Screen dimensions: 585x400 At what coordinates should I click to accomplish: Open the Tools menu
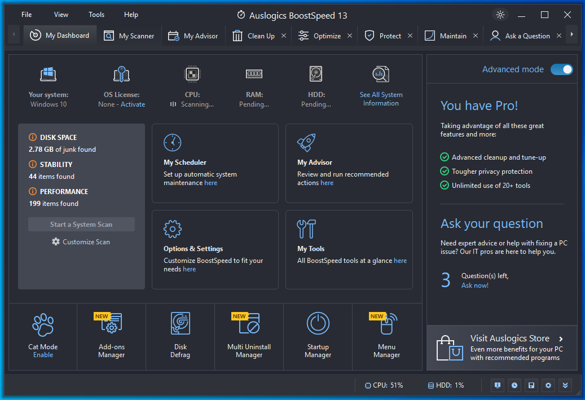pyautogui.click(x=96, y=15)
